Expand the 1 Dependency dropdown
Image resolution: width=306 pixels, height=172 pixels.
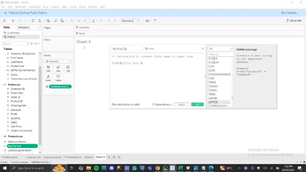[x=162, y=104]
